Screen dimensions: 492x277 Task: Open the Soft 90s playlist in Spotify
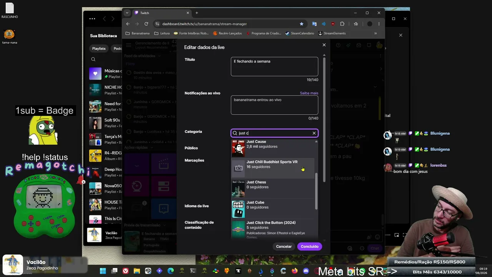[x=106, y=123]
